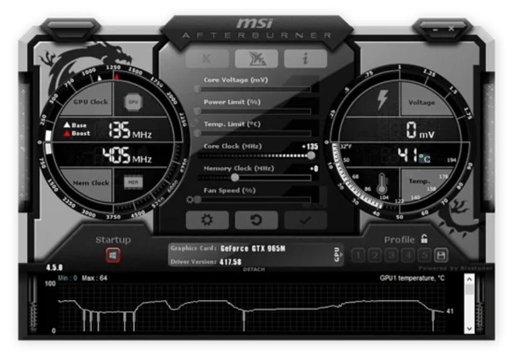Click the MSI fighter-jet logo button

[256, 59]
